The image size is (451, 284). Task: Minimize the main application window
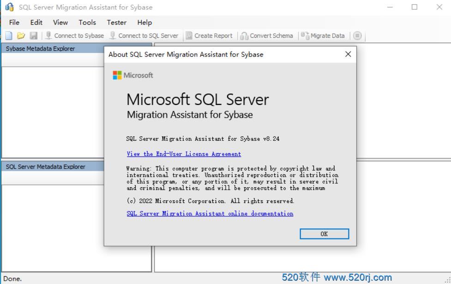(390, 7)
